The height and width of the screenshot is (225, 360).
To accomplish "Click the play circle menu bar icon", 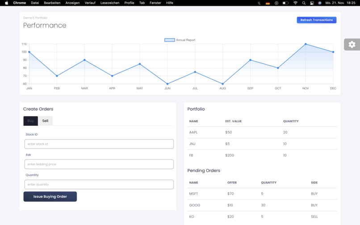I will [276, 3].
